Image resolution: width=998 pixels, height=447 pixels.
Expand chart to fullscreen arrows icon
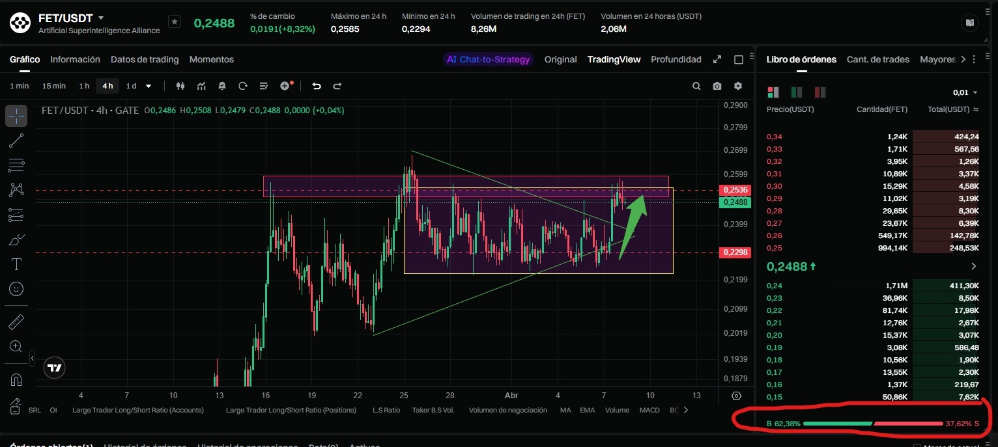717,59
